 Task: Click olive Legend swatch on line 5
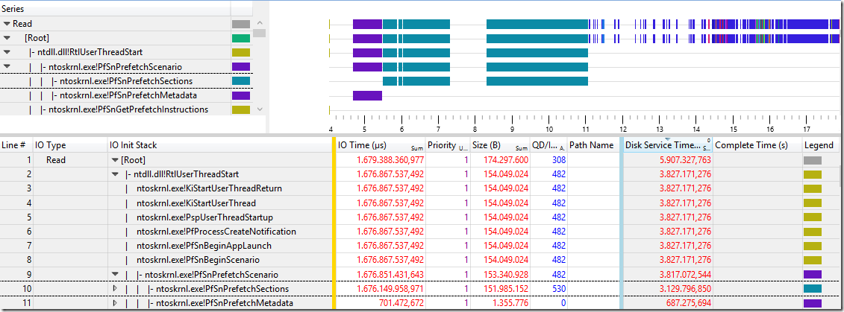click(x=812, y=217)
